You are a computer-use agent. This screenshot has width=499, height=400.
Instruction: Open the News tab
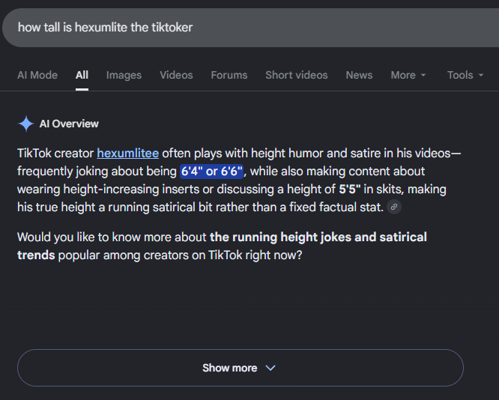359,75
